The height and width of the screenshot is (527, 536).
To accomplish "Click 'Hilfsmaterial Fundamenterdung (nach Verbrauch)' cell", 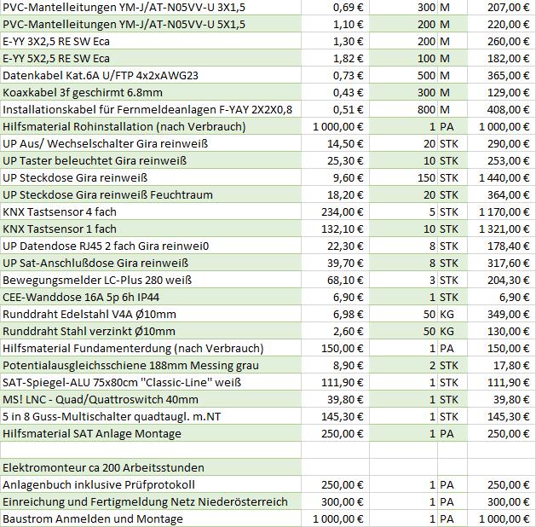I will [151, 349].
